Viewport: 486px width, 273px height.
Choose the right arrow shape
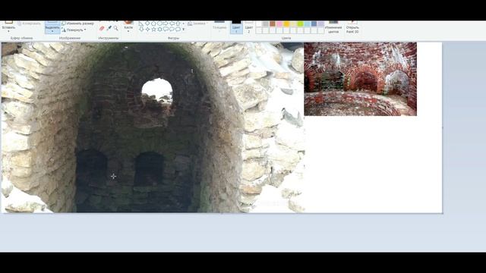166,24
